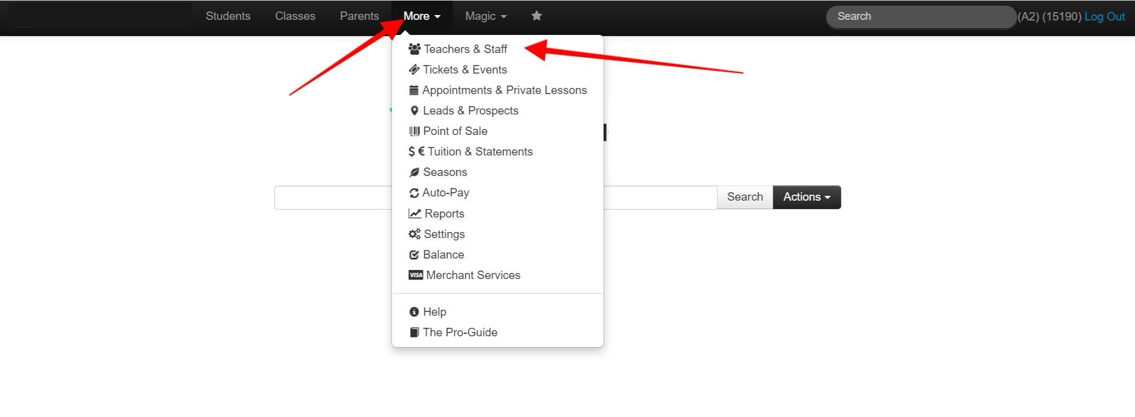Click the barcode icon for Point of Sale

(x=414, y=131)
